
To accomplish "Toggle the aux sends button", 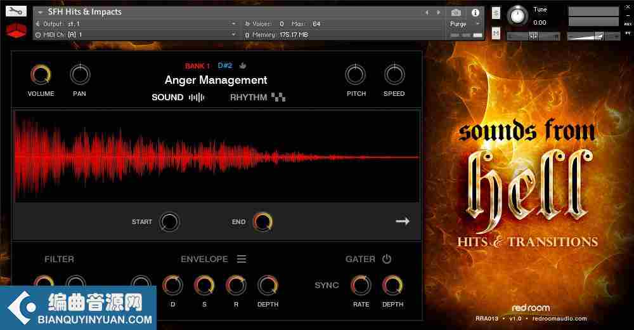I will click(x=628, y=24).
